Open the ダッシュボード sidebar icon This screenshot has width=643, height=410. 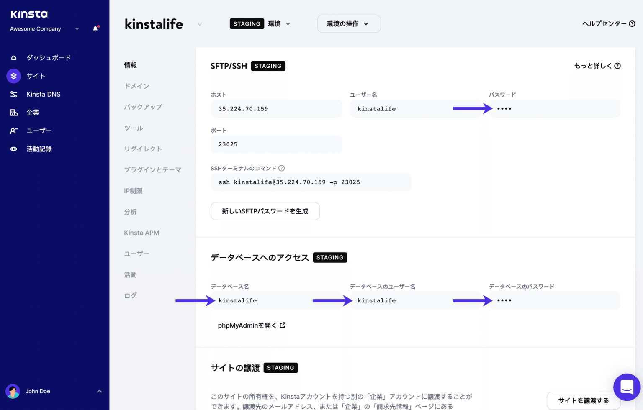(13, 57)
